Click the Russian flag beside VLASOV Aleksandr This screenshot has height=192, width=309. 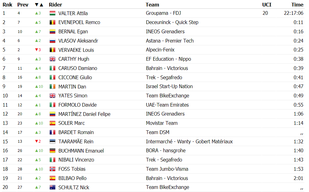[x=52, y=41]
